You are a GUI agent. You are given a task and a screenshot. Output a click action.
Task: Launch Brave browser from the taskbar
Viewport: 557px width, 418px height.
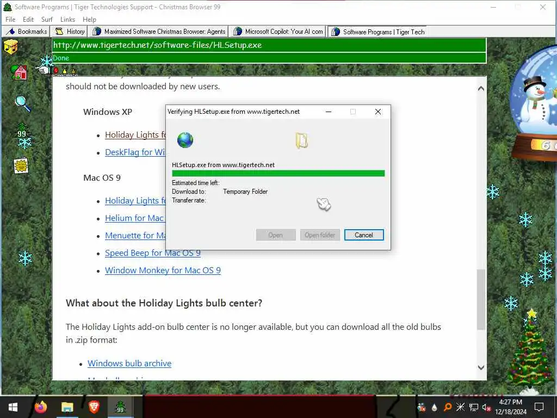coord(94,407)
